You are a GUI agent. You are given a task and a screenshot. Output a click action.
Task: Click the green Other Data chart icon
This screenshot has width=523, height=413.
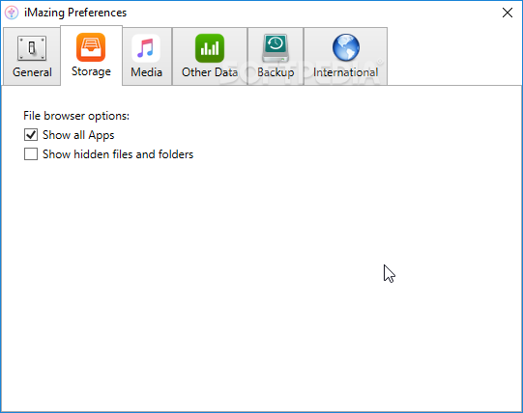210,48
